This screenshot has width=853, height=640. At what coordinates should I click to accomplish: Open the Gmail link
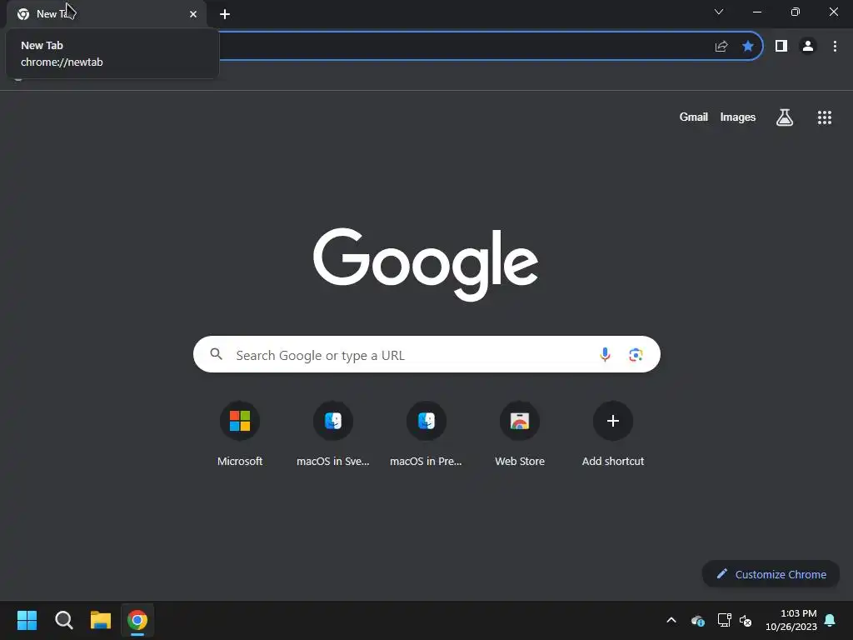tap(693, 117)
